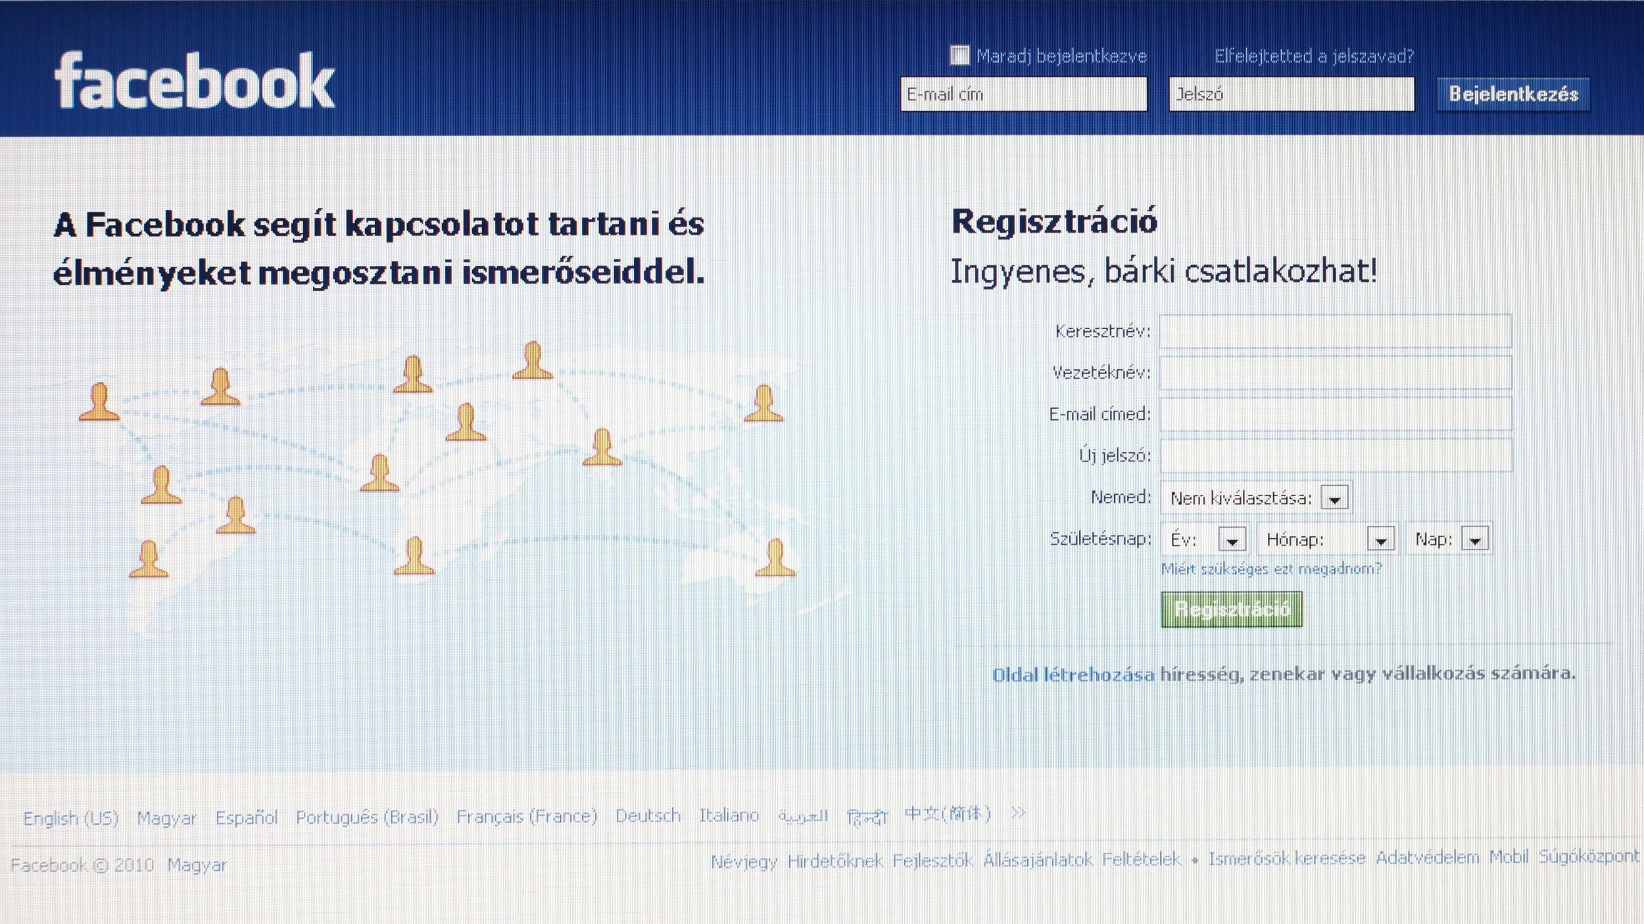Click the 'Születésnap:' label

point(1100,539)
